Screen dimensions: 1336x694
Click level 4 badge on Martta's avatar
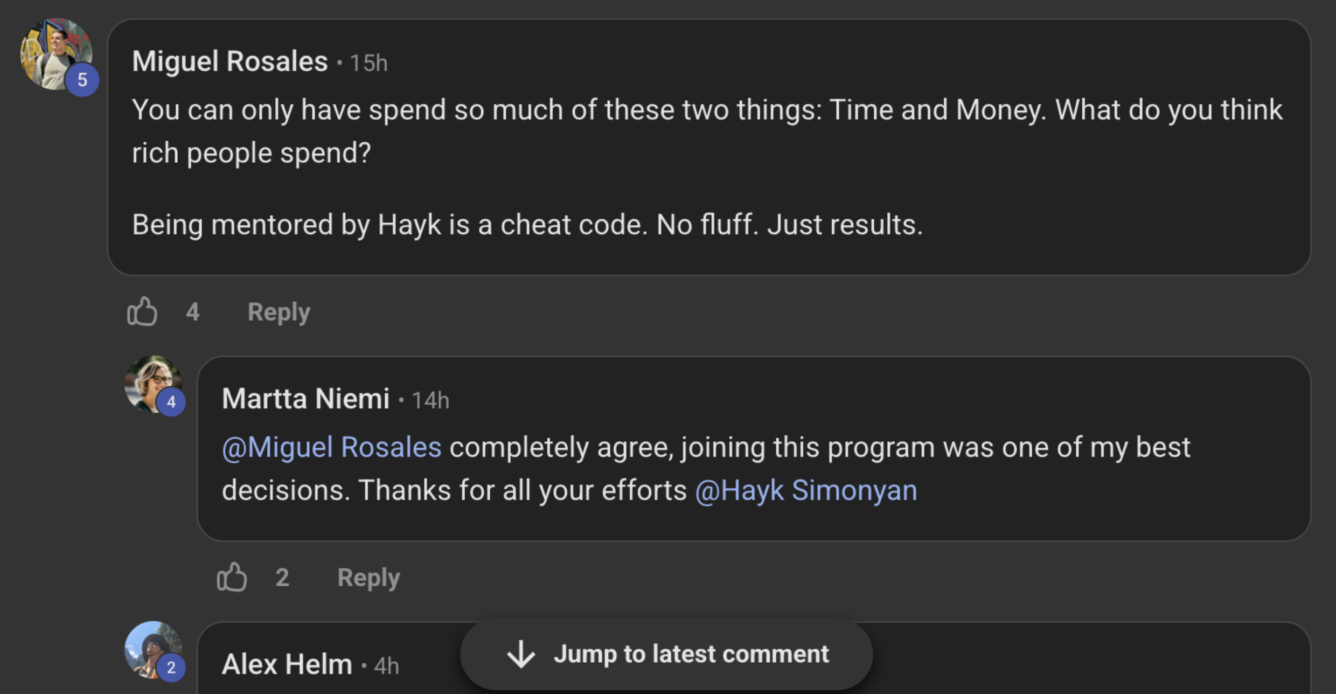point(171,402)
